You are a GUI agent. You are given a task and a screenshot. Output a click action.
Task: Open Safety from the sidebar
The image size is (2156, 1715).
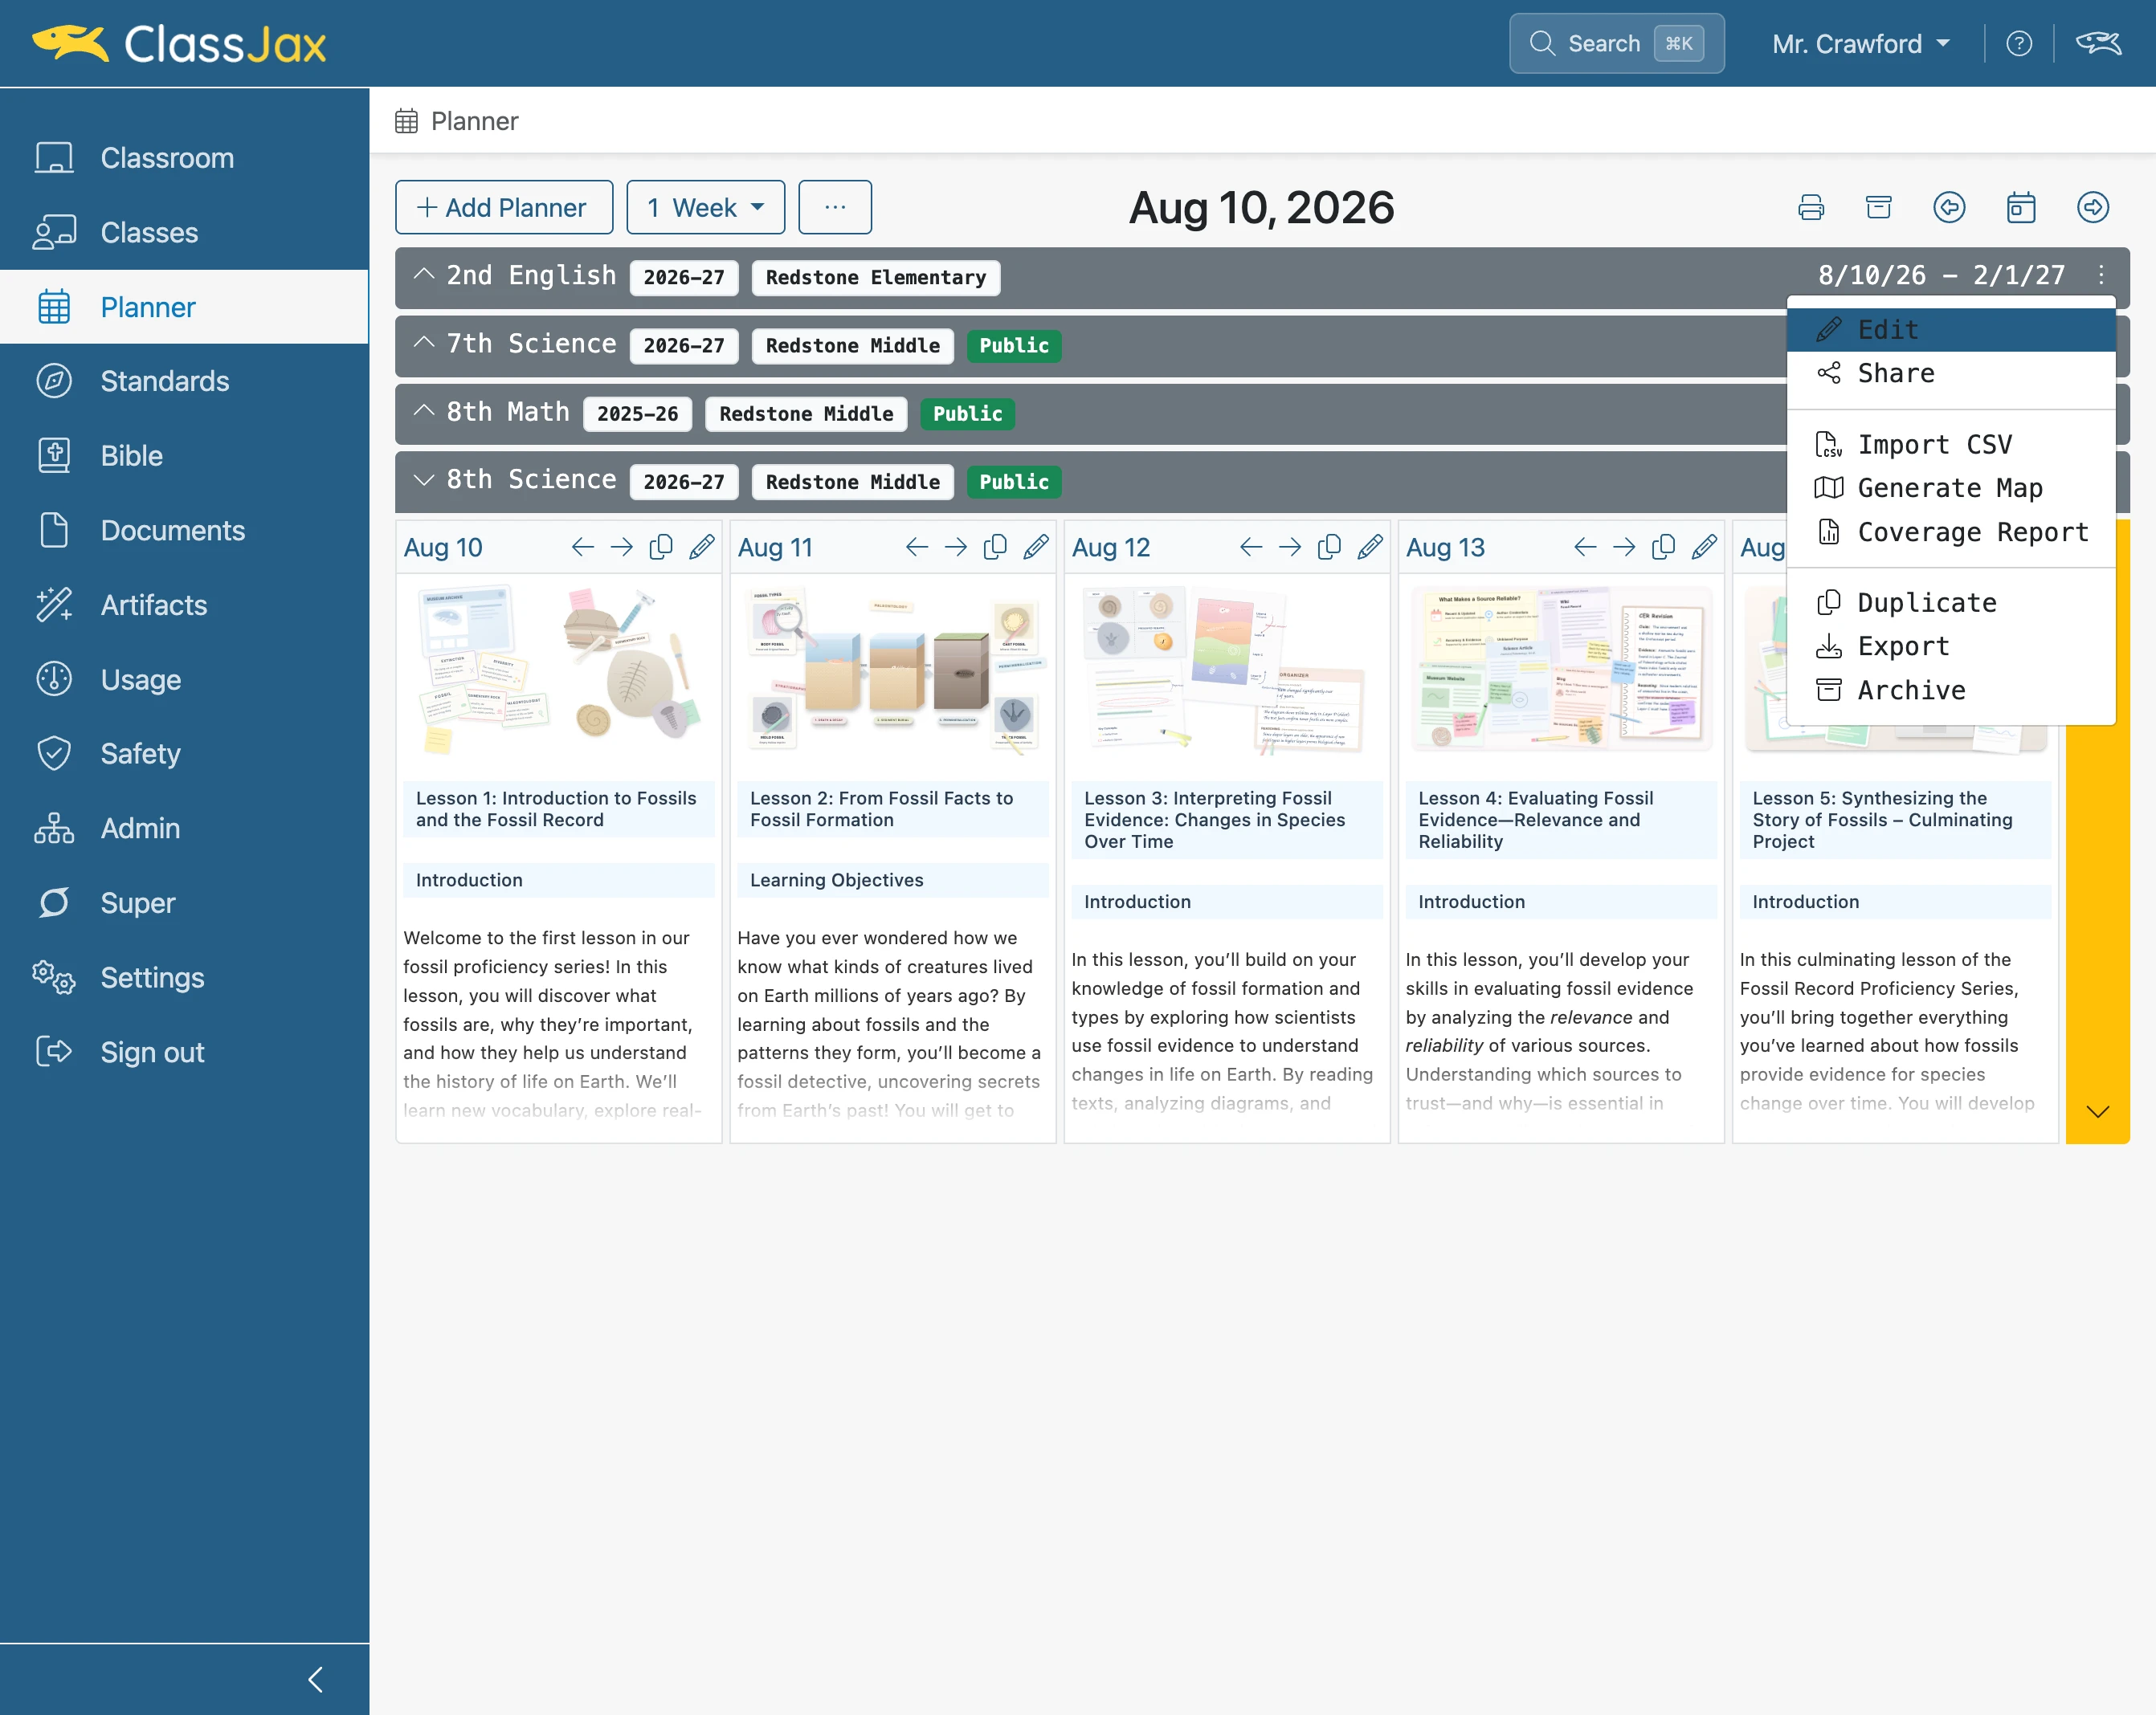185,754
